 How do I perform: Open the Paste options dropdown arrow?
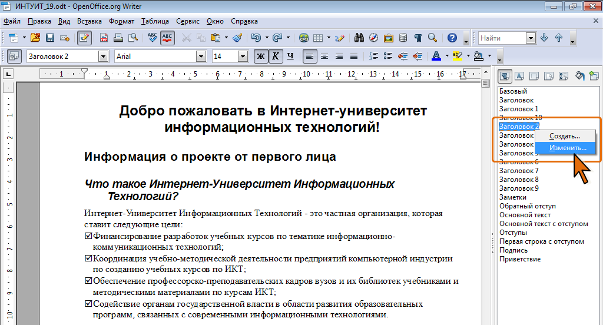click(226, 38)
